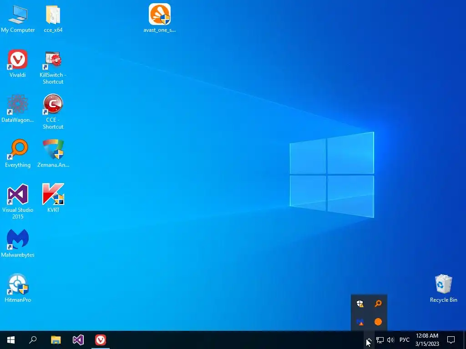
Task: Collapse the hidden tray icons chevron
Action: [x=369, y=340]
